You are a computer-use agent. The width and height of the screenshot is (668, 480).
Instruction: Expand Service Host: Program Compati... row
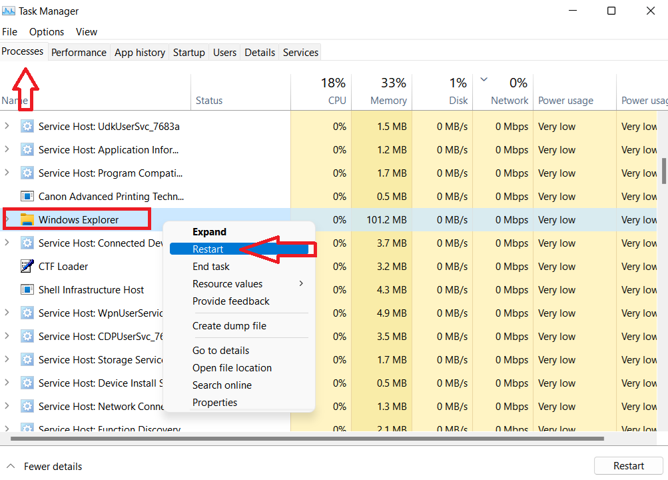click(x=7, y=173)
